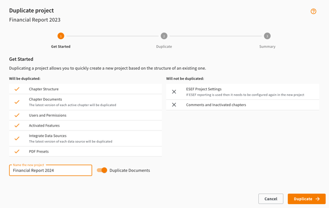Screen dimensions: 329x208
Task: Click the X icon beside Comments and Inactivated chapters
Action: 174,104
